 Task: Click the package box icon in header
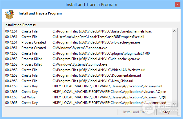click(x=9, y=15)
